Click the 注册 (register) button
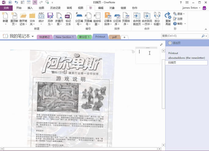209x151 pixels. (178, 19)
